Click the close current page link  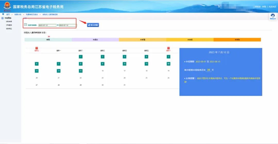point(272,7)
